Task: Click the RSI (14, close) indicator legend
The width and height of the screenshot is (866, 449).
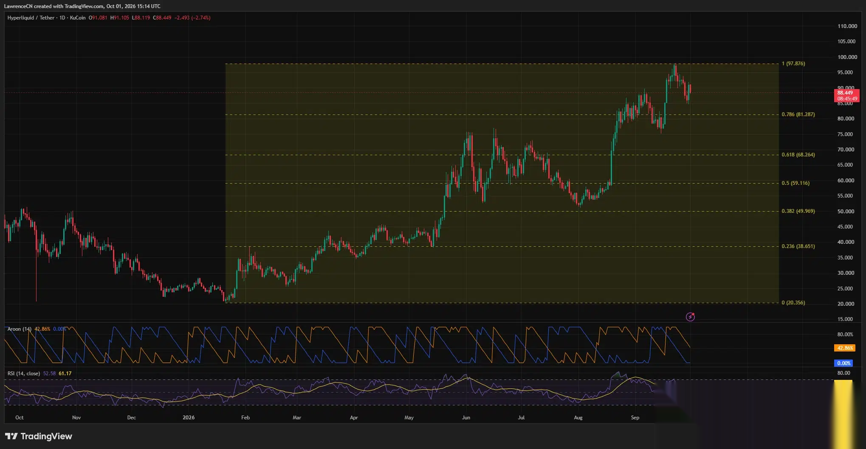Action: 24,374
